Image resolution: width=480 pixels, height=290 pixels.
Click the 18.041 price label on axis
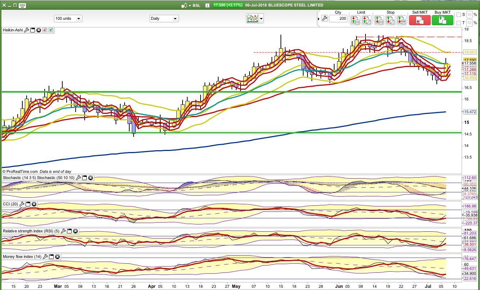pos(470,52)
